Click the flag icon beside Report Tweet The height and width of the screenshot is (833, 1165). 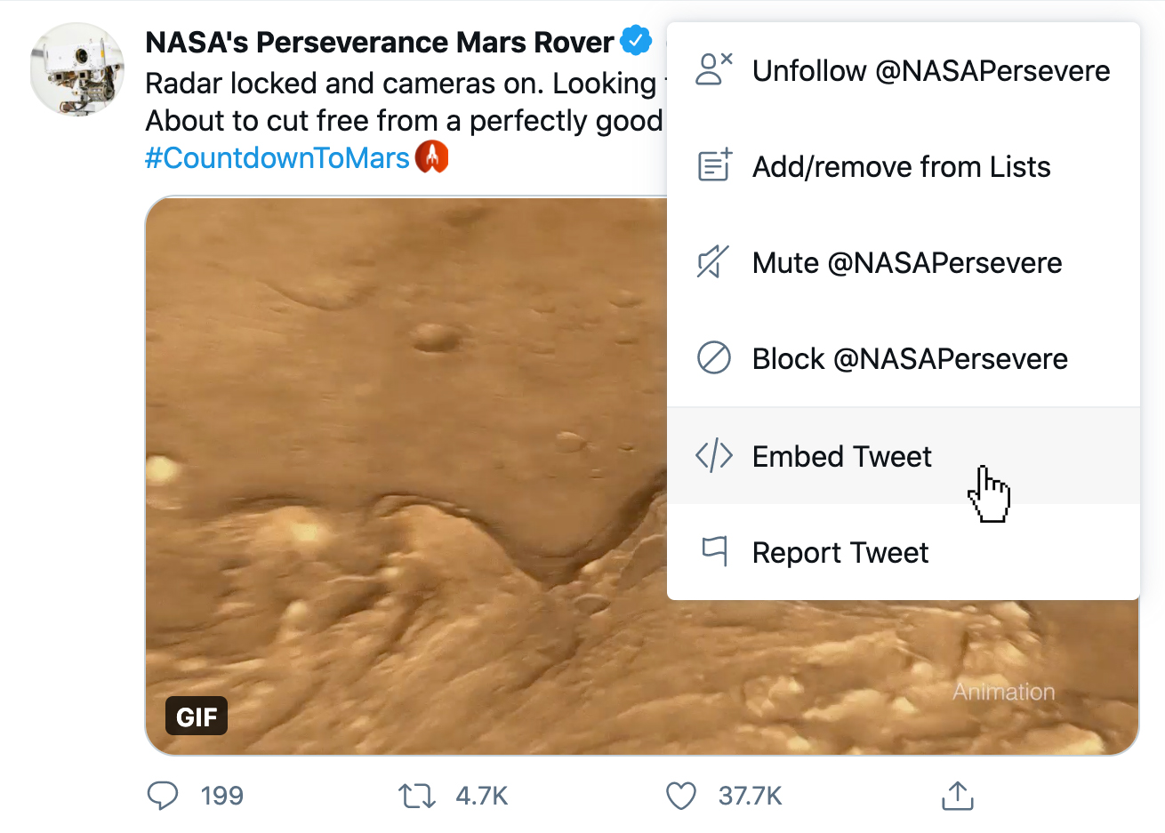[712, 552]
